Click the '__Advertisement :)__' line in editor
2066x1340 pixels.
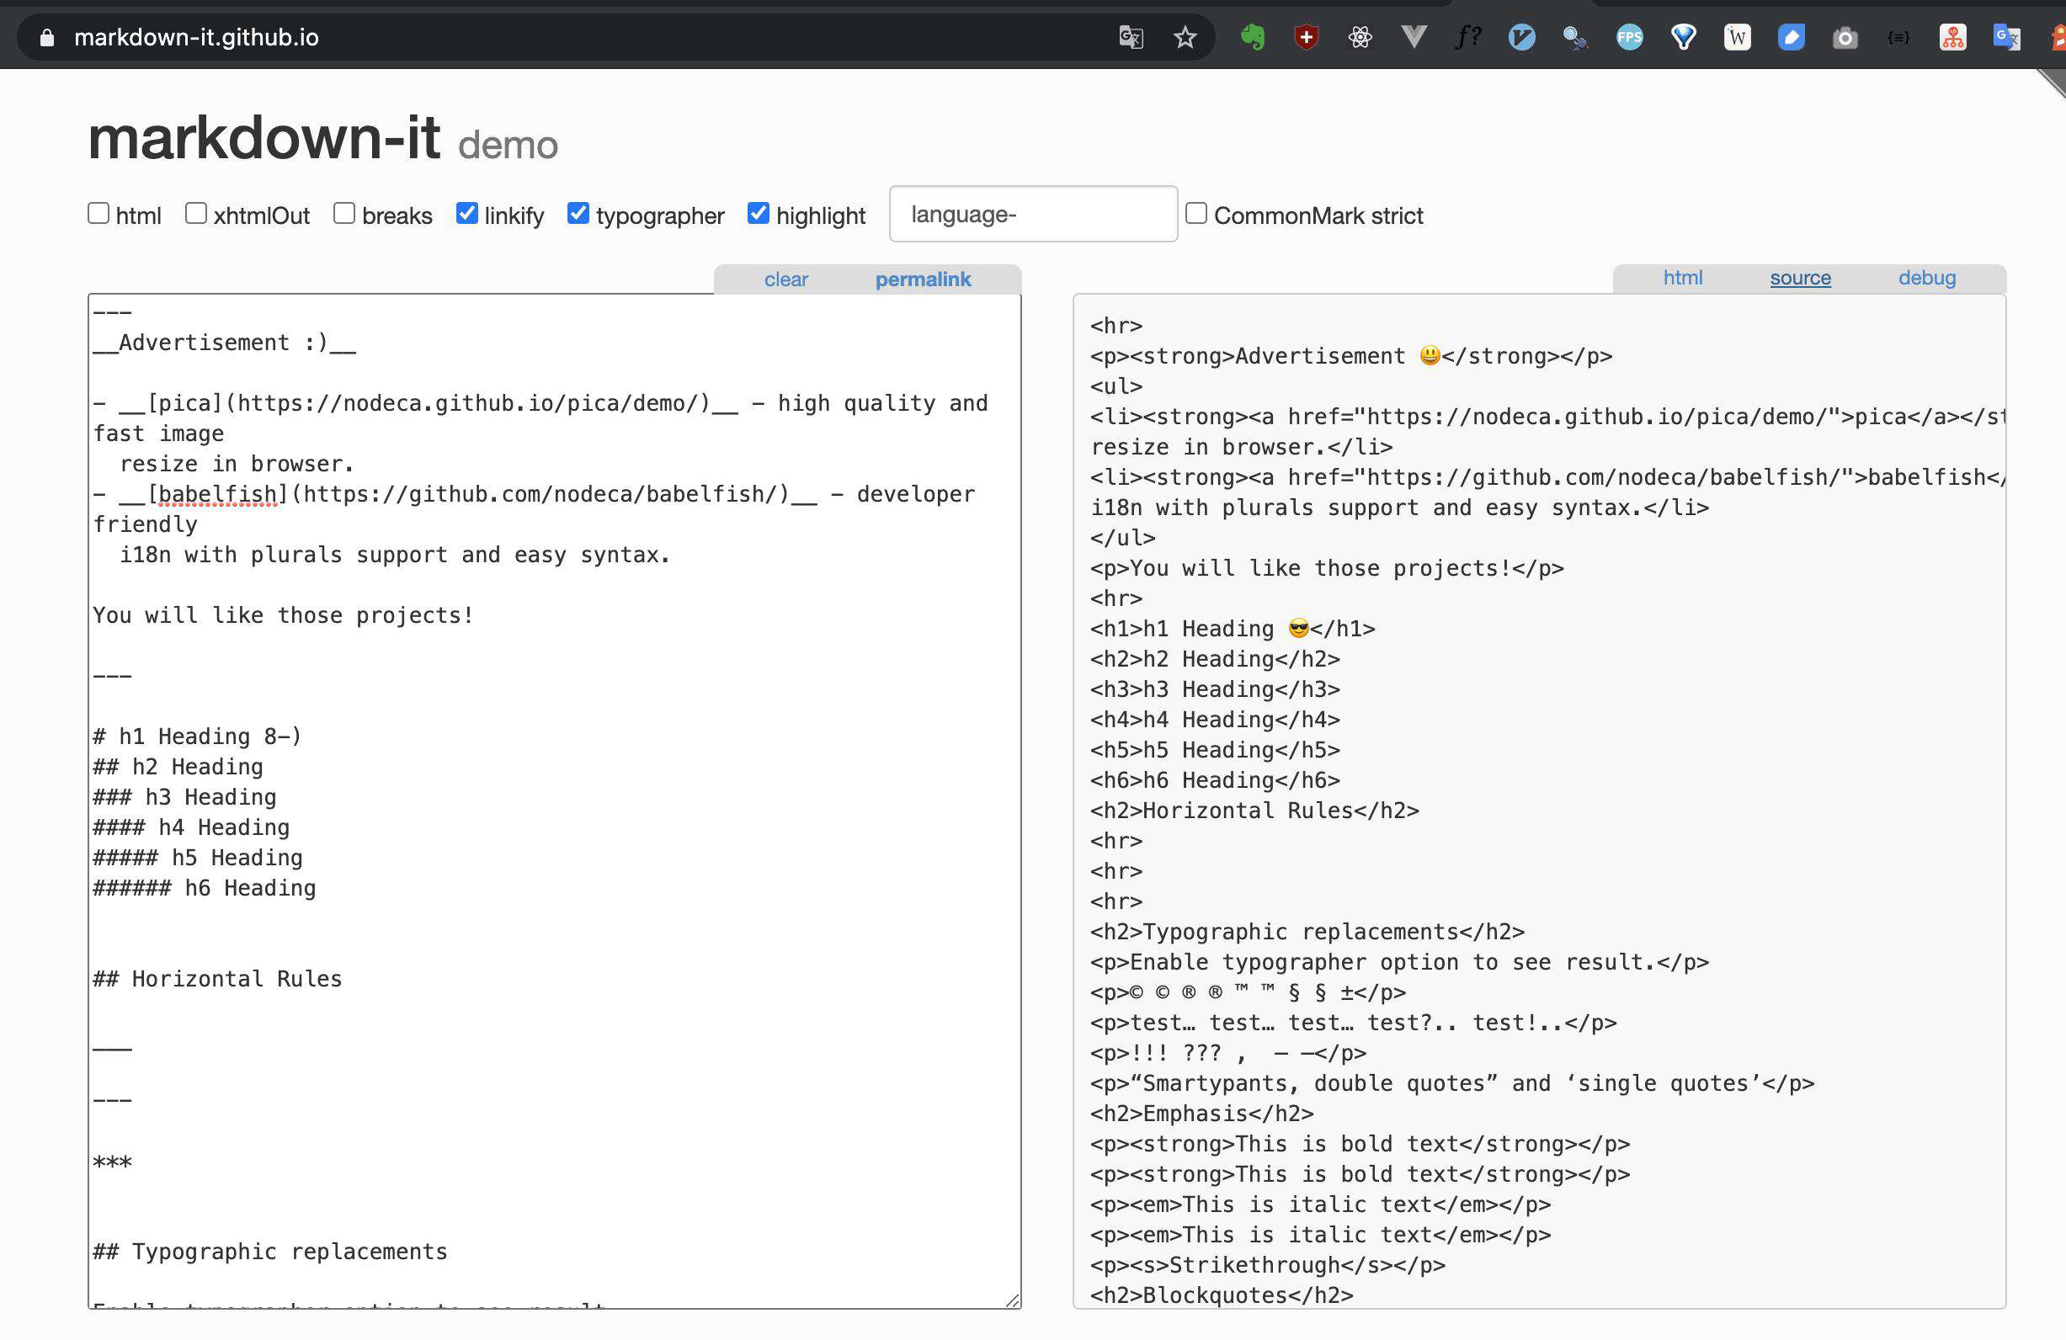click(x=225, y=343)
